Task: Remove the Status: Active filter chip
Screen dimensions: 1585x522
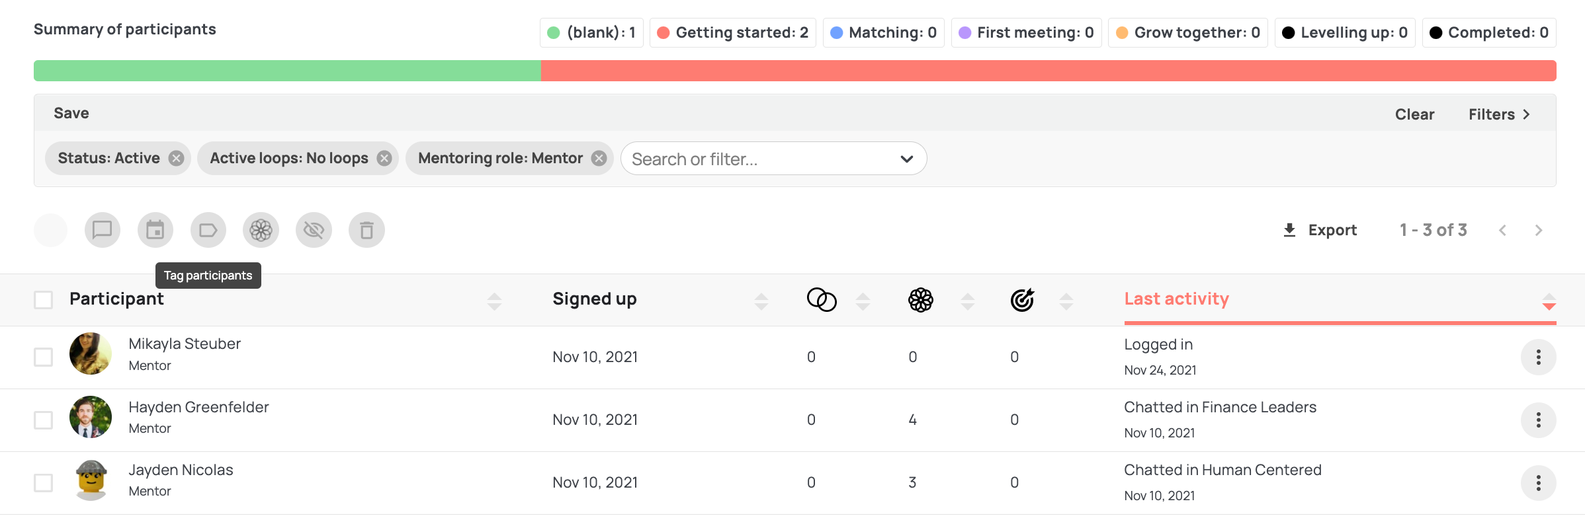Action: pos(176,159)
